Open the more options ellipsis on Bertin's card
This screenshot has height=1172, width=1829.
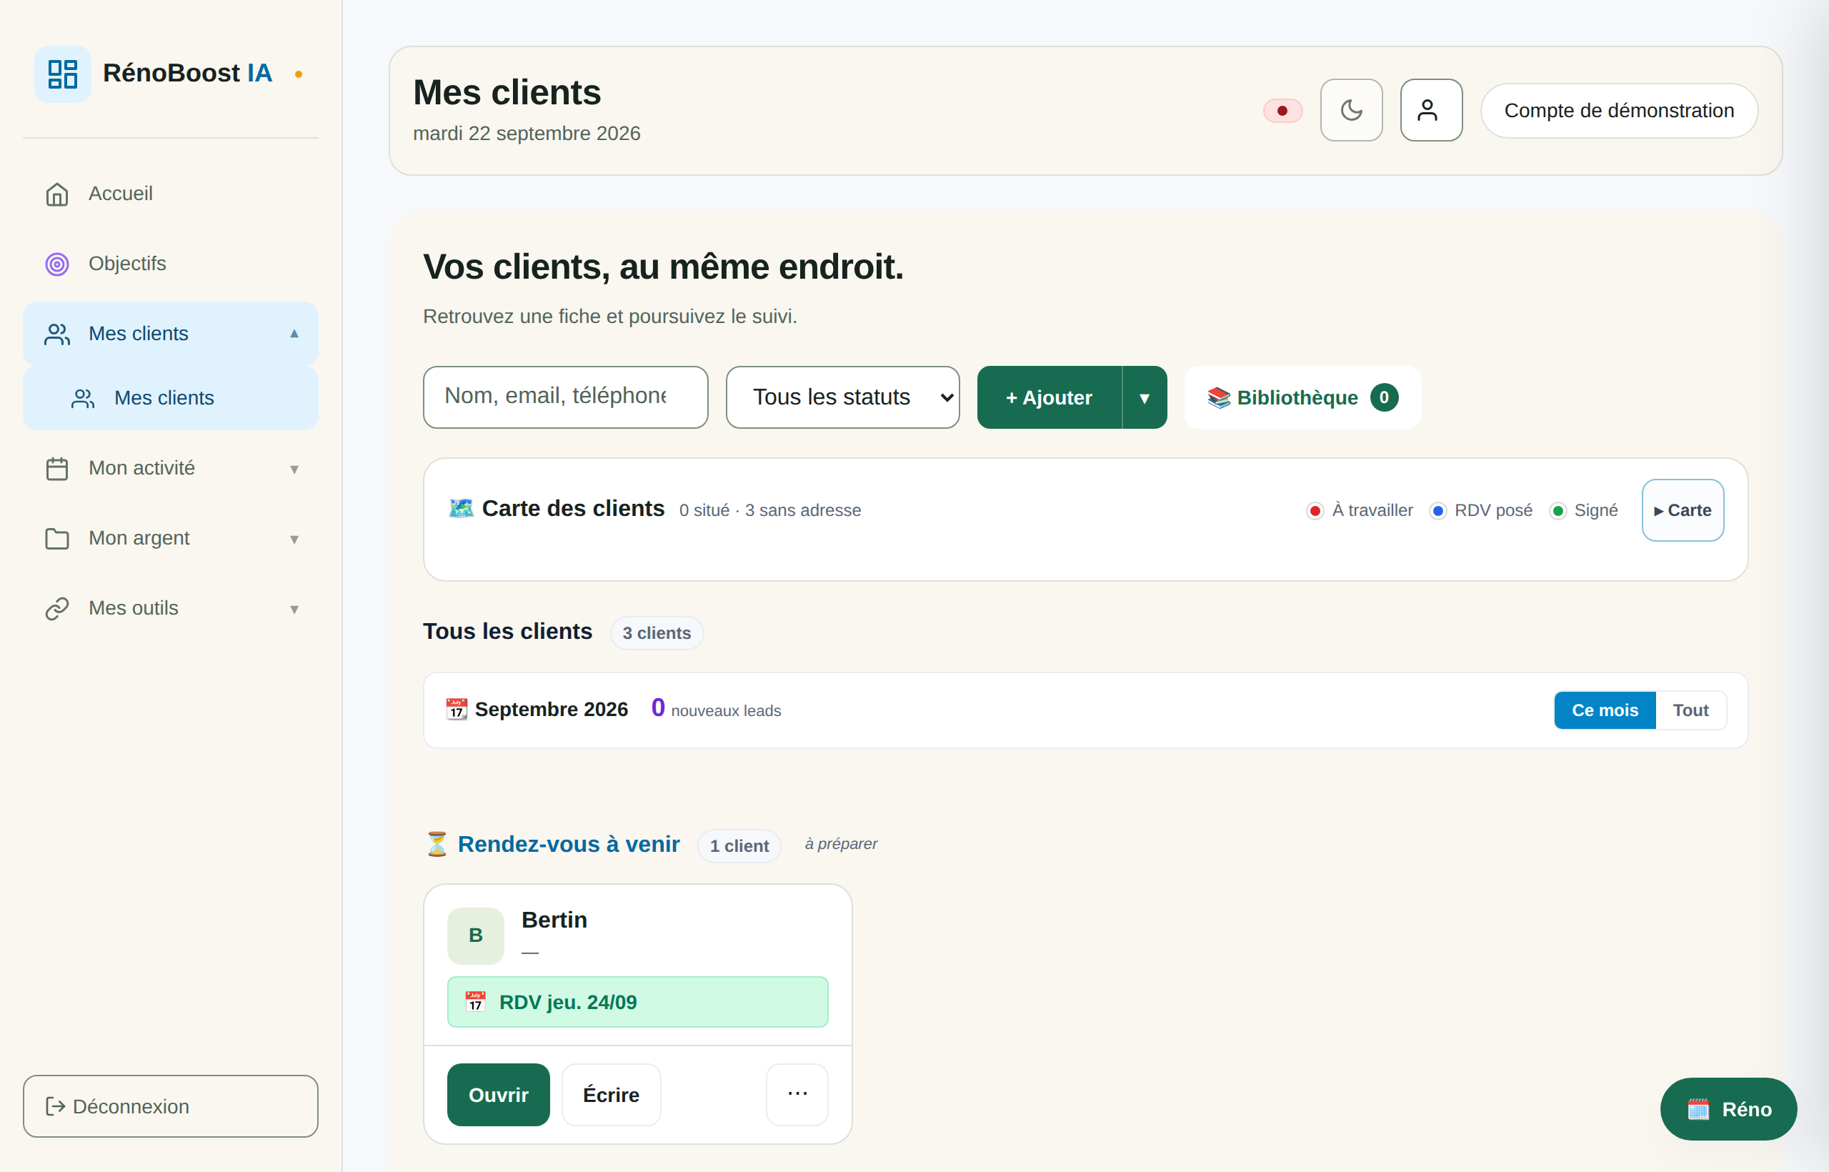[797, 1094]
